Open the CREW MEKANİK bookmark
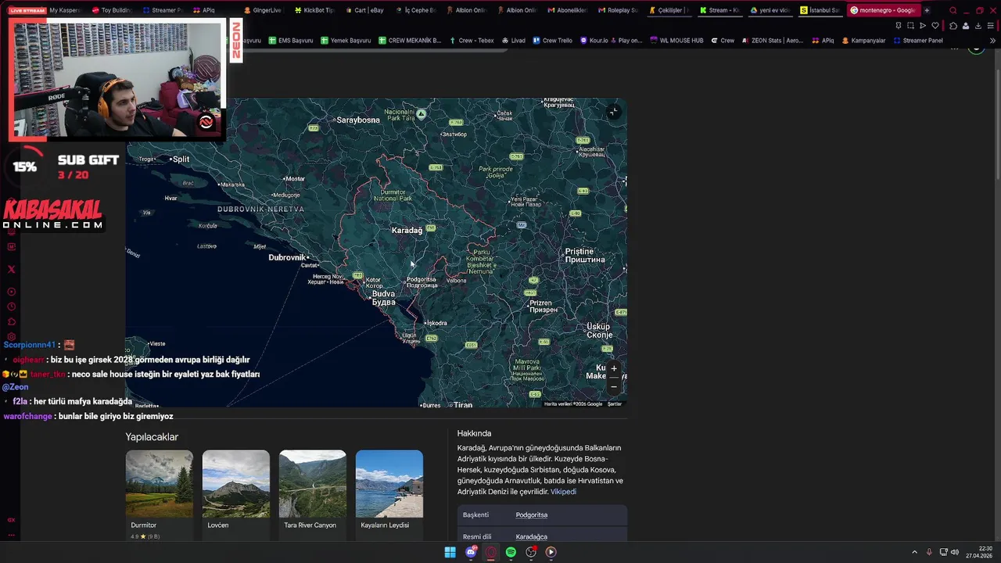 click(410, 41)
